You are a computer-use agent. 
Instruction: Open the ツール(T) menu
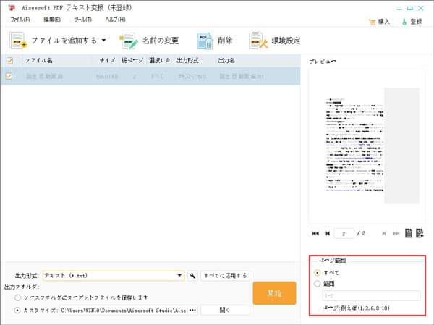coord(82,20)
